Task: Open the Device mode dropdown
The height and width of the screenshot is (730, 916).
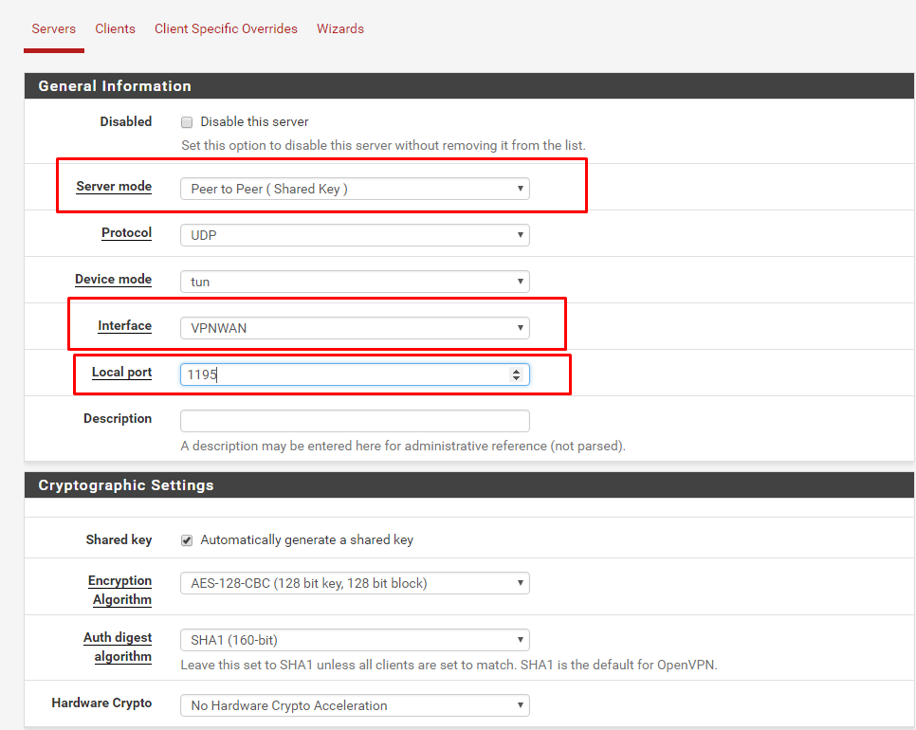Action: (x=355, y=282)
